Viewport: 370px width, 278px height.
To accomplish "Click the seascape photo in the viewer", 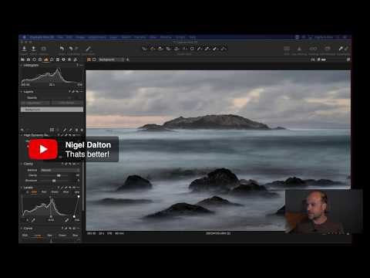I will (x=218, y=151).
